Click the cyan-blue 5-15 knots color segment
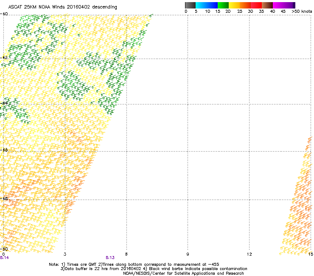 coord(207,5)
